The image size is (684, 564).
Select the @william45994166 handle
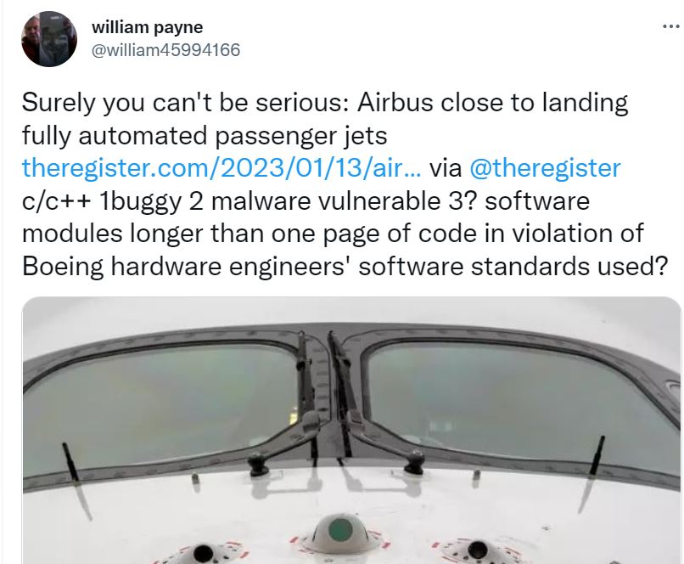165,50
